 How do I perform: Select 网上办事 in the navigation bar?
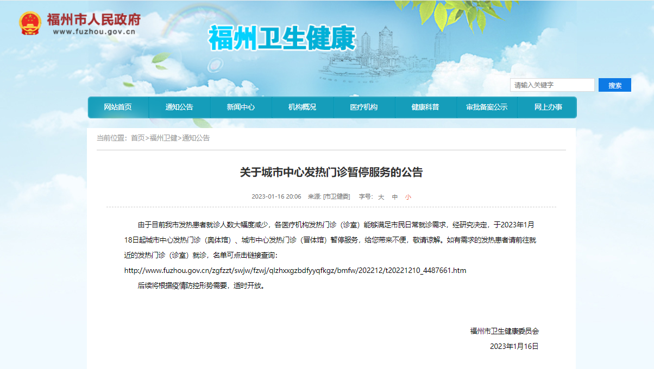coord(548,107)
